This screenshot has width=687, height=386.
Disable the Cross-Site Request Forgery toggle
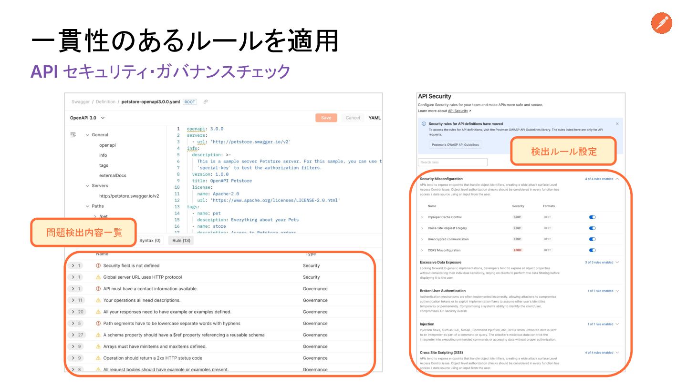(x=593, y=228)
